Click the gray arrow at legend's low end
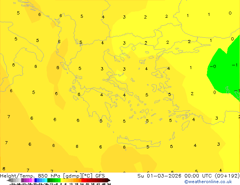The height and width of the screenshot is (185, 240). (x=9, y=180)
